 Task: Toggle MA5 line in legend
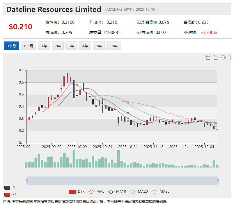(96, 192)
